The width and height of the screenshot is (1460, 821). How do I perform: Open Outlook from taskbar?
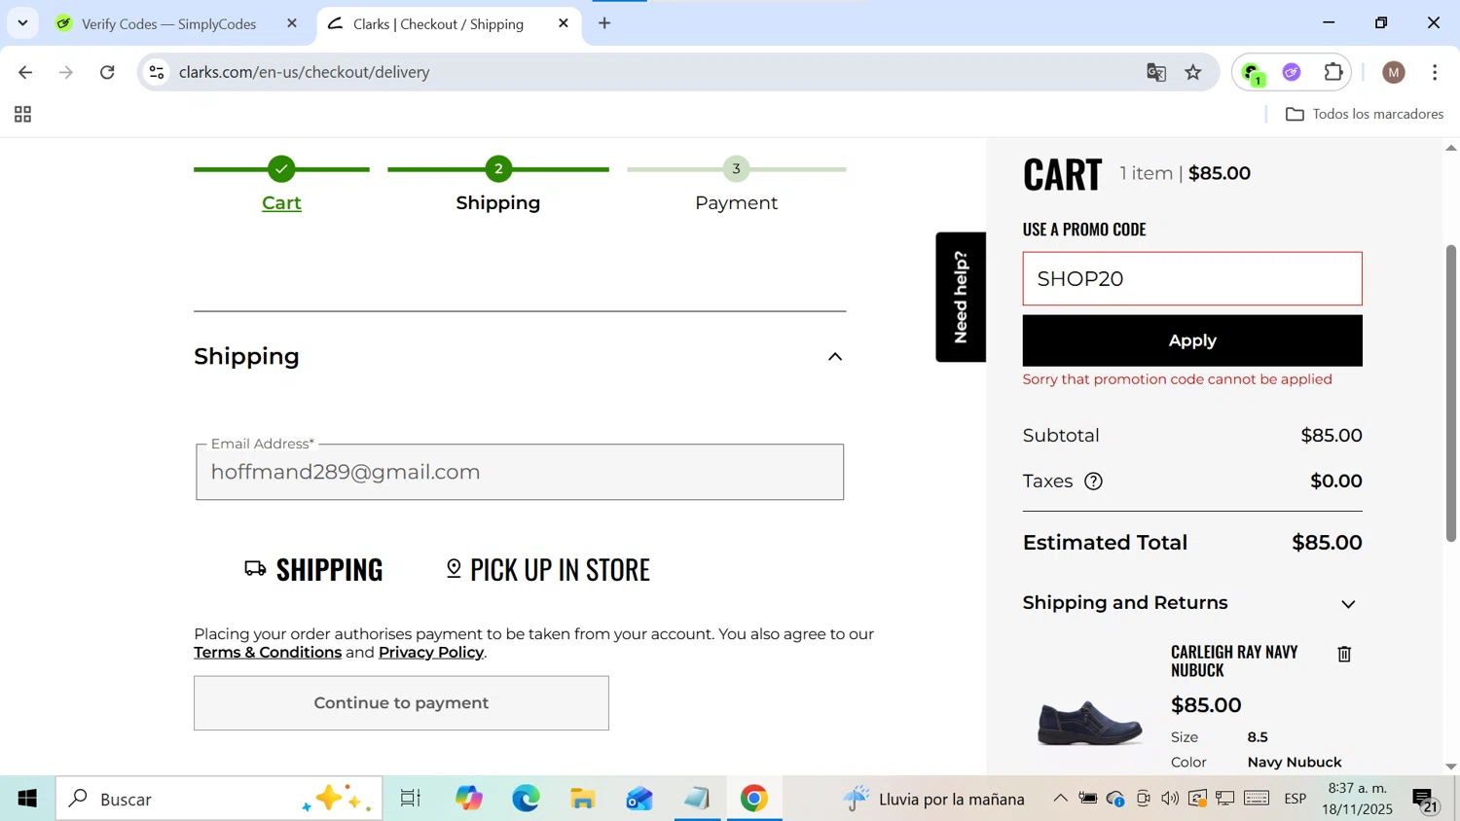639,799
